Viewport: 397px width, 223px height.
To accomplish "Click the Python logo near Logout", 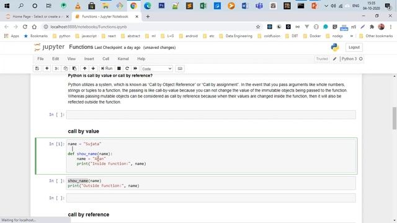I will tap(335, 47).
